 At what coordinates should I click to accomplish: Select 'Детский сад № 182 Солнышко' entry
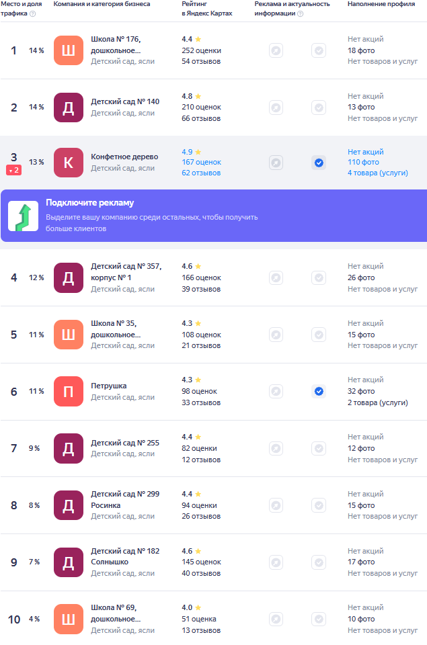coord(125,556)
